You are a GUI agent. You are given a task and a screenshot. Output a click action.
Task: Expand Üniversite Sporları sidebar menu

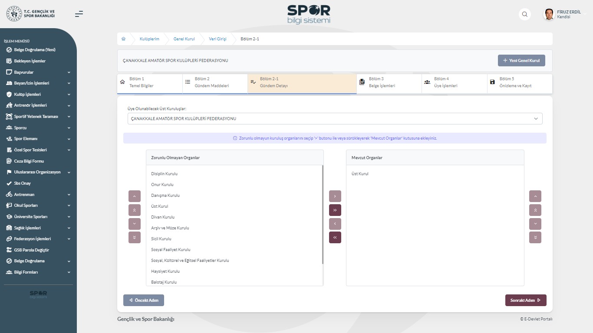pyautogui.click(x=38, y=217)
